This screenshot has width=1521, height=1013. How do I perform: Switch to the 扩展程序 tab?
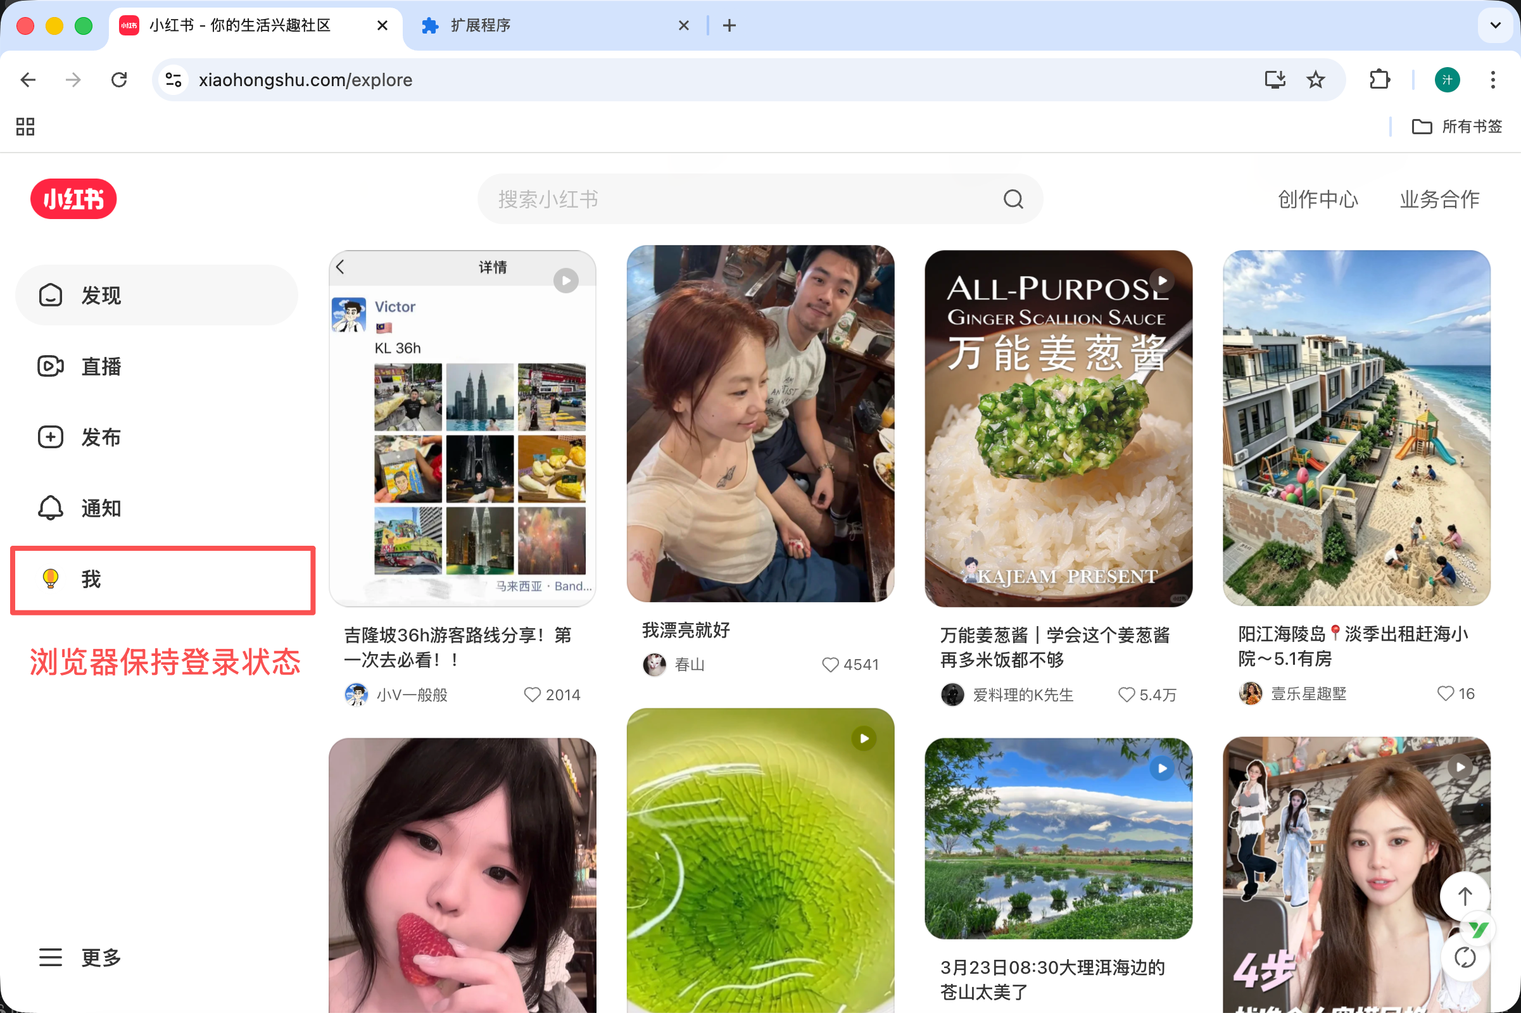point(481,25)
